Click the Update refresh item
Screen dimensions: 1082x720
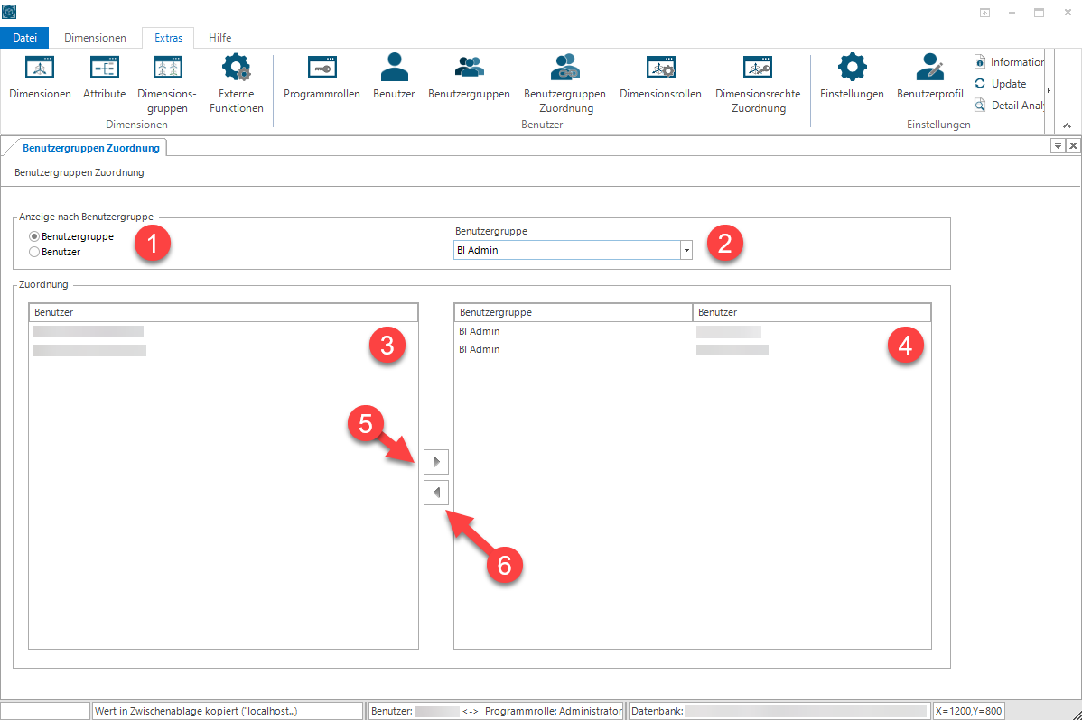(x=1001, y=83)
